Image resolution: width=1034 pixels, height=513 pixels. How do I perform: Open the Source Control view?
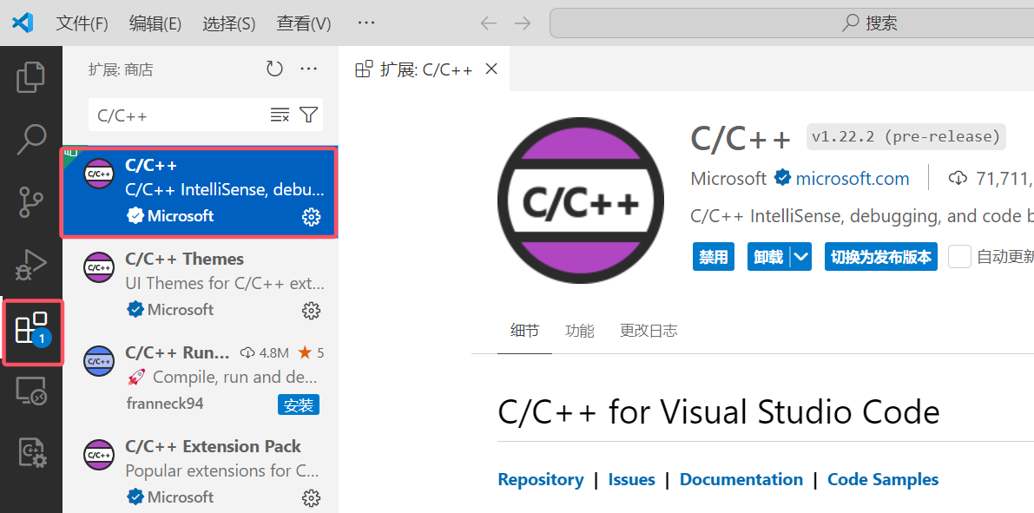[31, 201]
